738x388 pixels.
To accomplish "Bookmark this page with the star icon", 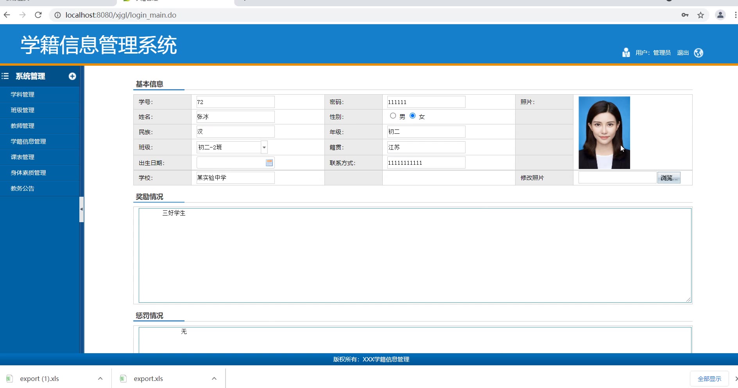I will coord(700,15).
